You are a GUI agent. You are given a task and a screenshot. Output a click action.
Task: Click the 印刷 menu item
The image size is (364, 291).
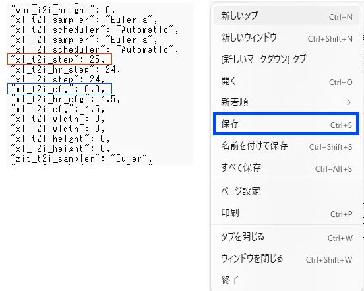point(286,213)
